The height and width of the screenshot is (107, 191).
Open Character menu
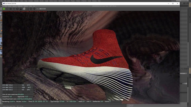(x=67, y=1)
